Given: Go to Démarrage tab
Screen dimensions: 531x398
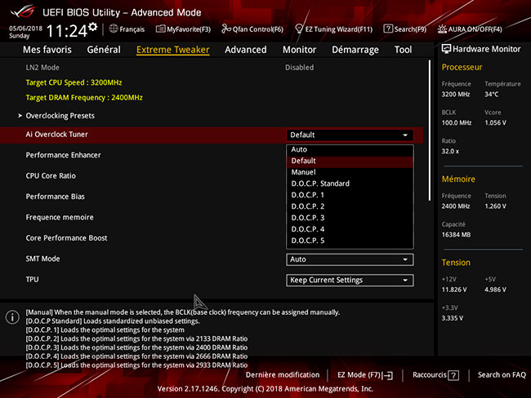Looking at the screenshot, I should point(355,50).
